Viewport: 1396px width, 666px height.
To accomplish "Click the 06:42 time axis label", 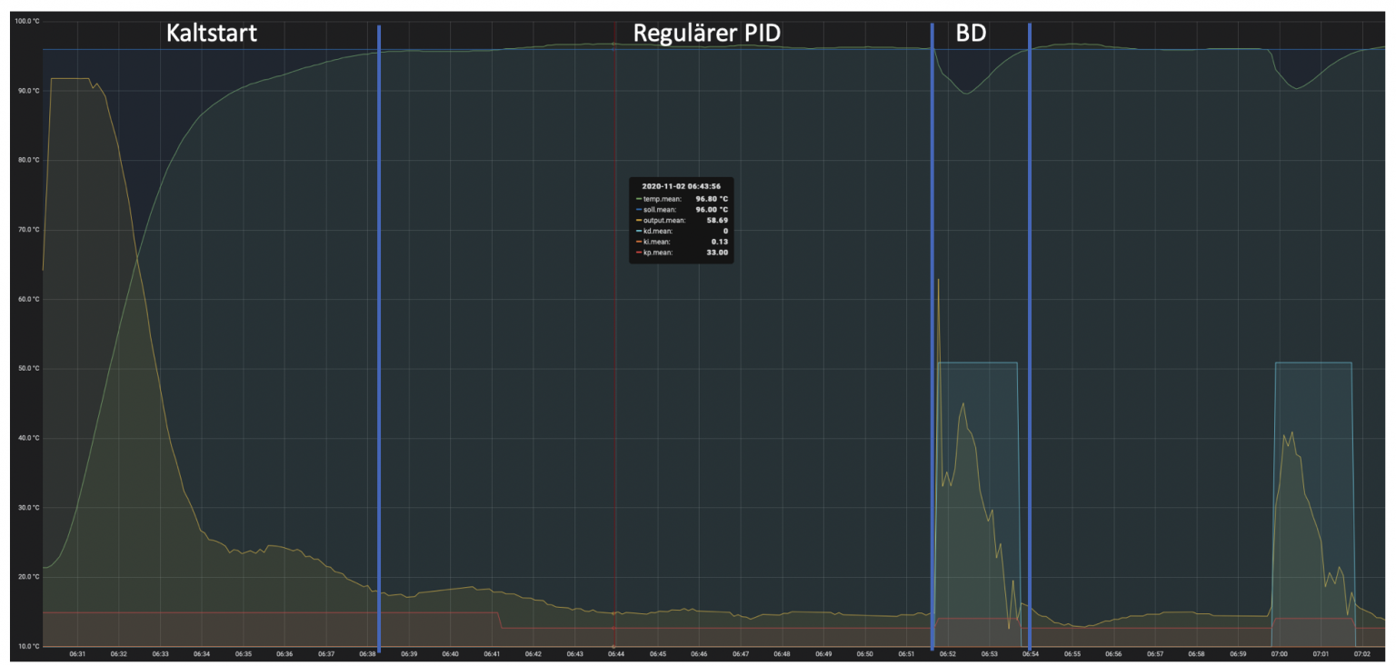I will click(533, 654).
